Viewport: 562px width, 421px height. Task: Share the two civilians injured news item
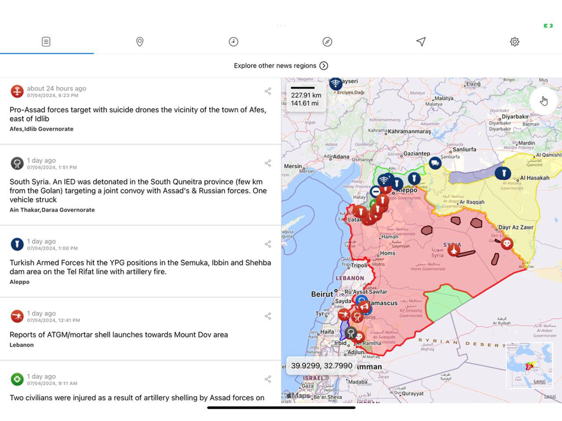tap(268, 379)
